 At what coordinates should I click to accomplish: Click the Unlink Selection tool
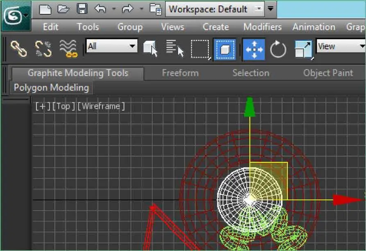coord(43,49)
